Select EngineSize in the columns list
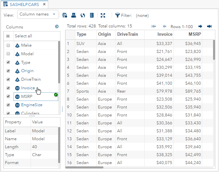The height and width of the screenshot is (172, 219). (x=32, y=105)
